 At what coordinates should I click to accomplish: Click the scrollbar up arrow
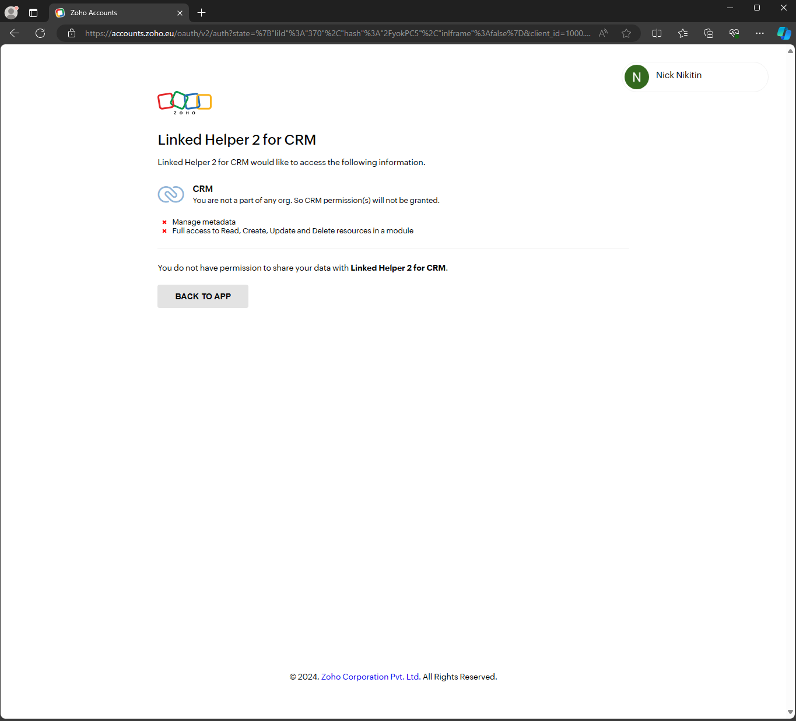[791, 51]
